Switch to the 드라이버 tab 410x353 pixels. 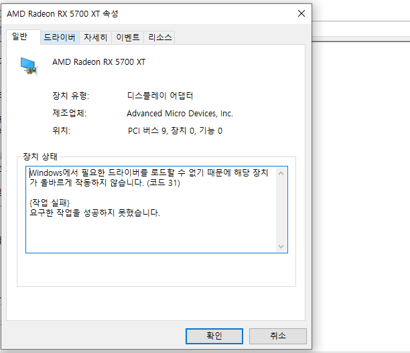(60, 37)
